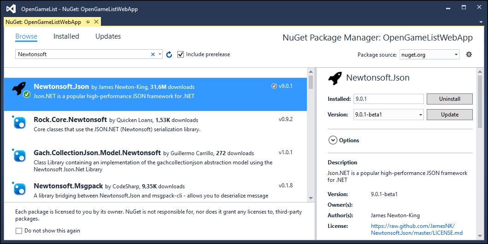The image size is (488, 244).
Task: Maximize the Visual Studio window
Action: click(x=464, y=7)
